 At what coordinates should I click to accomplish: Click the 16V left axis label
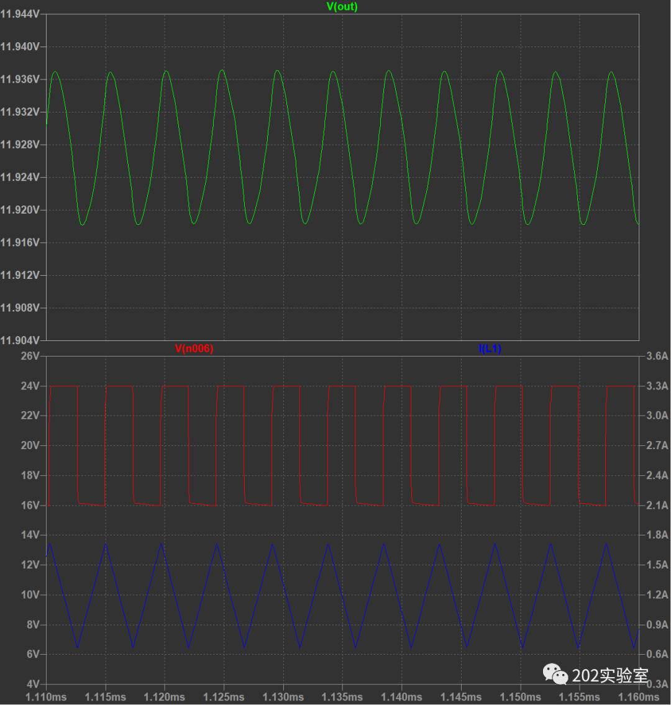(30, 506)
